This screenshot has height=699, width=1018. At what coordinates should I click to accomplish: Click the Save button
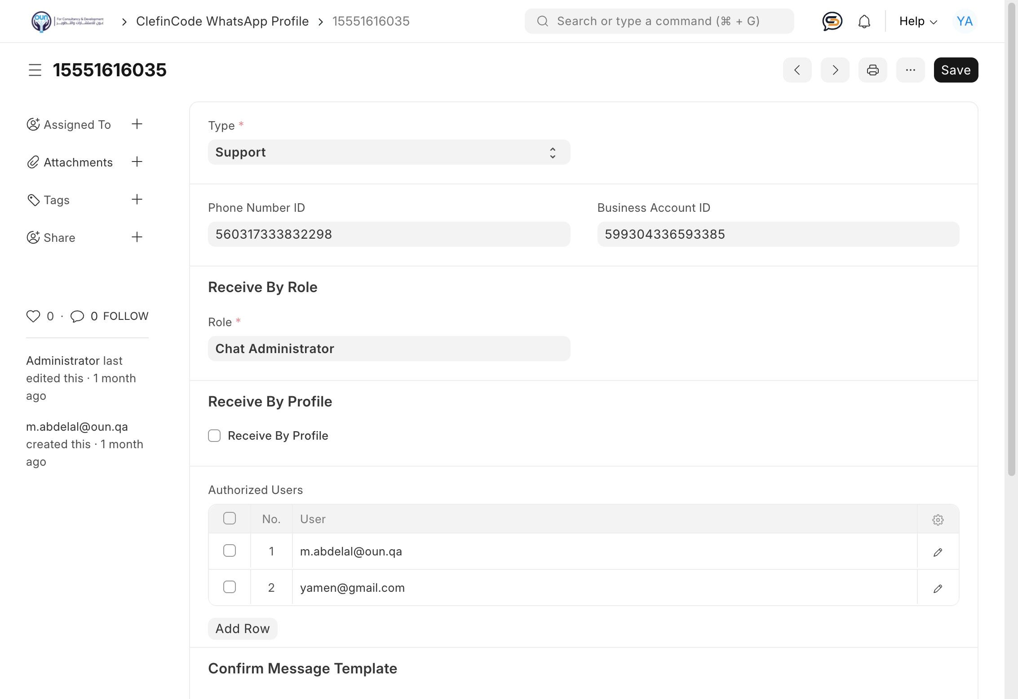click(956, 70)
